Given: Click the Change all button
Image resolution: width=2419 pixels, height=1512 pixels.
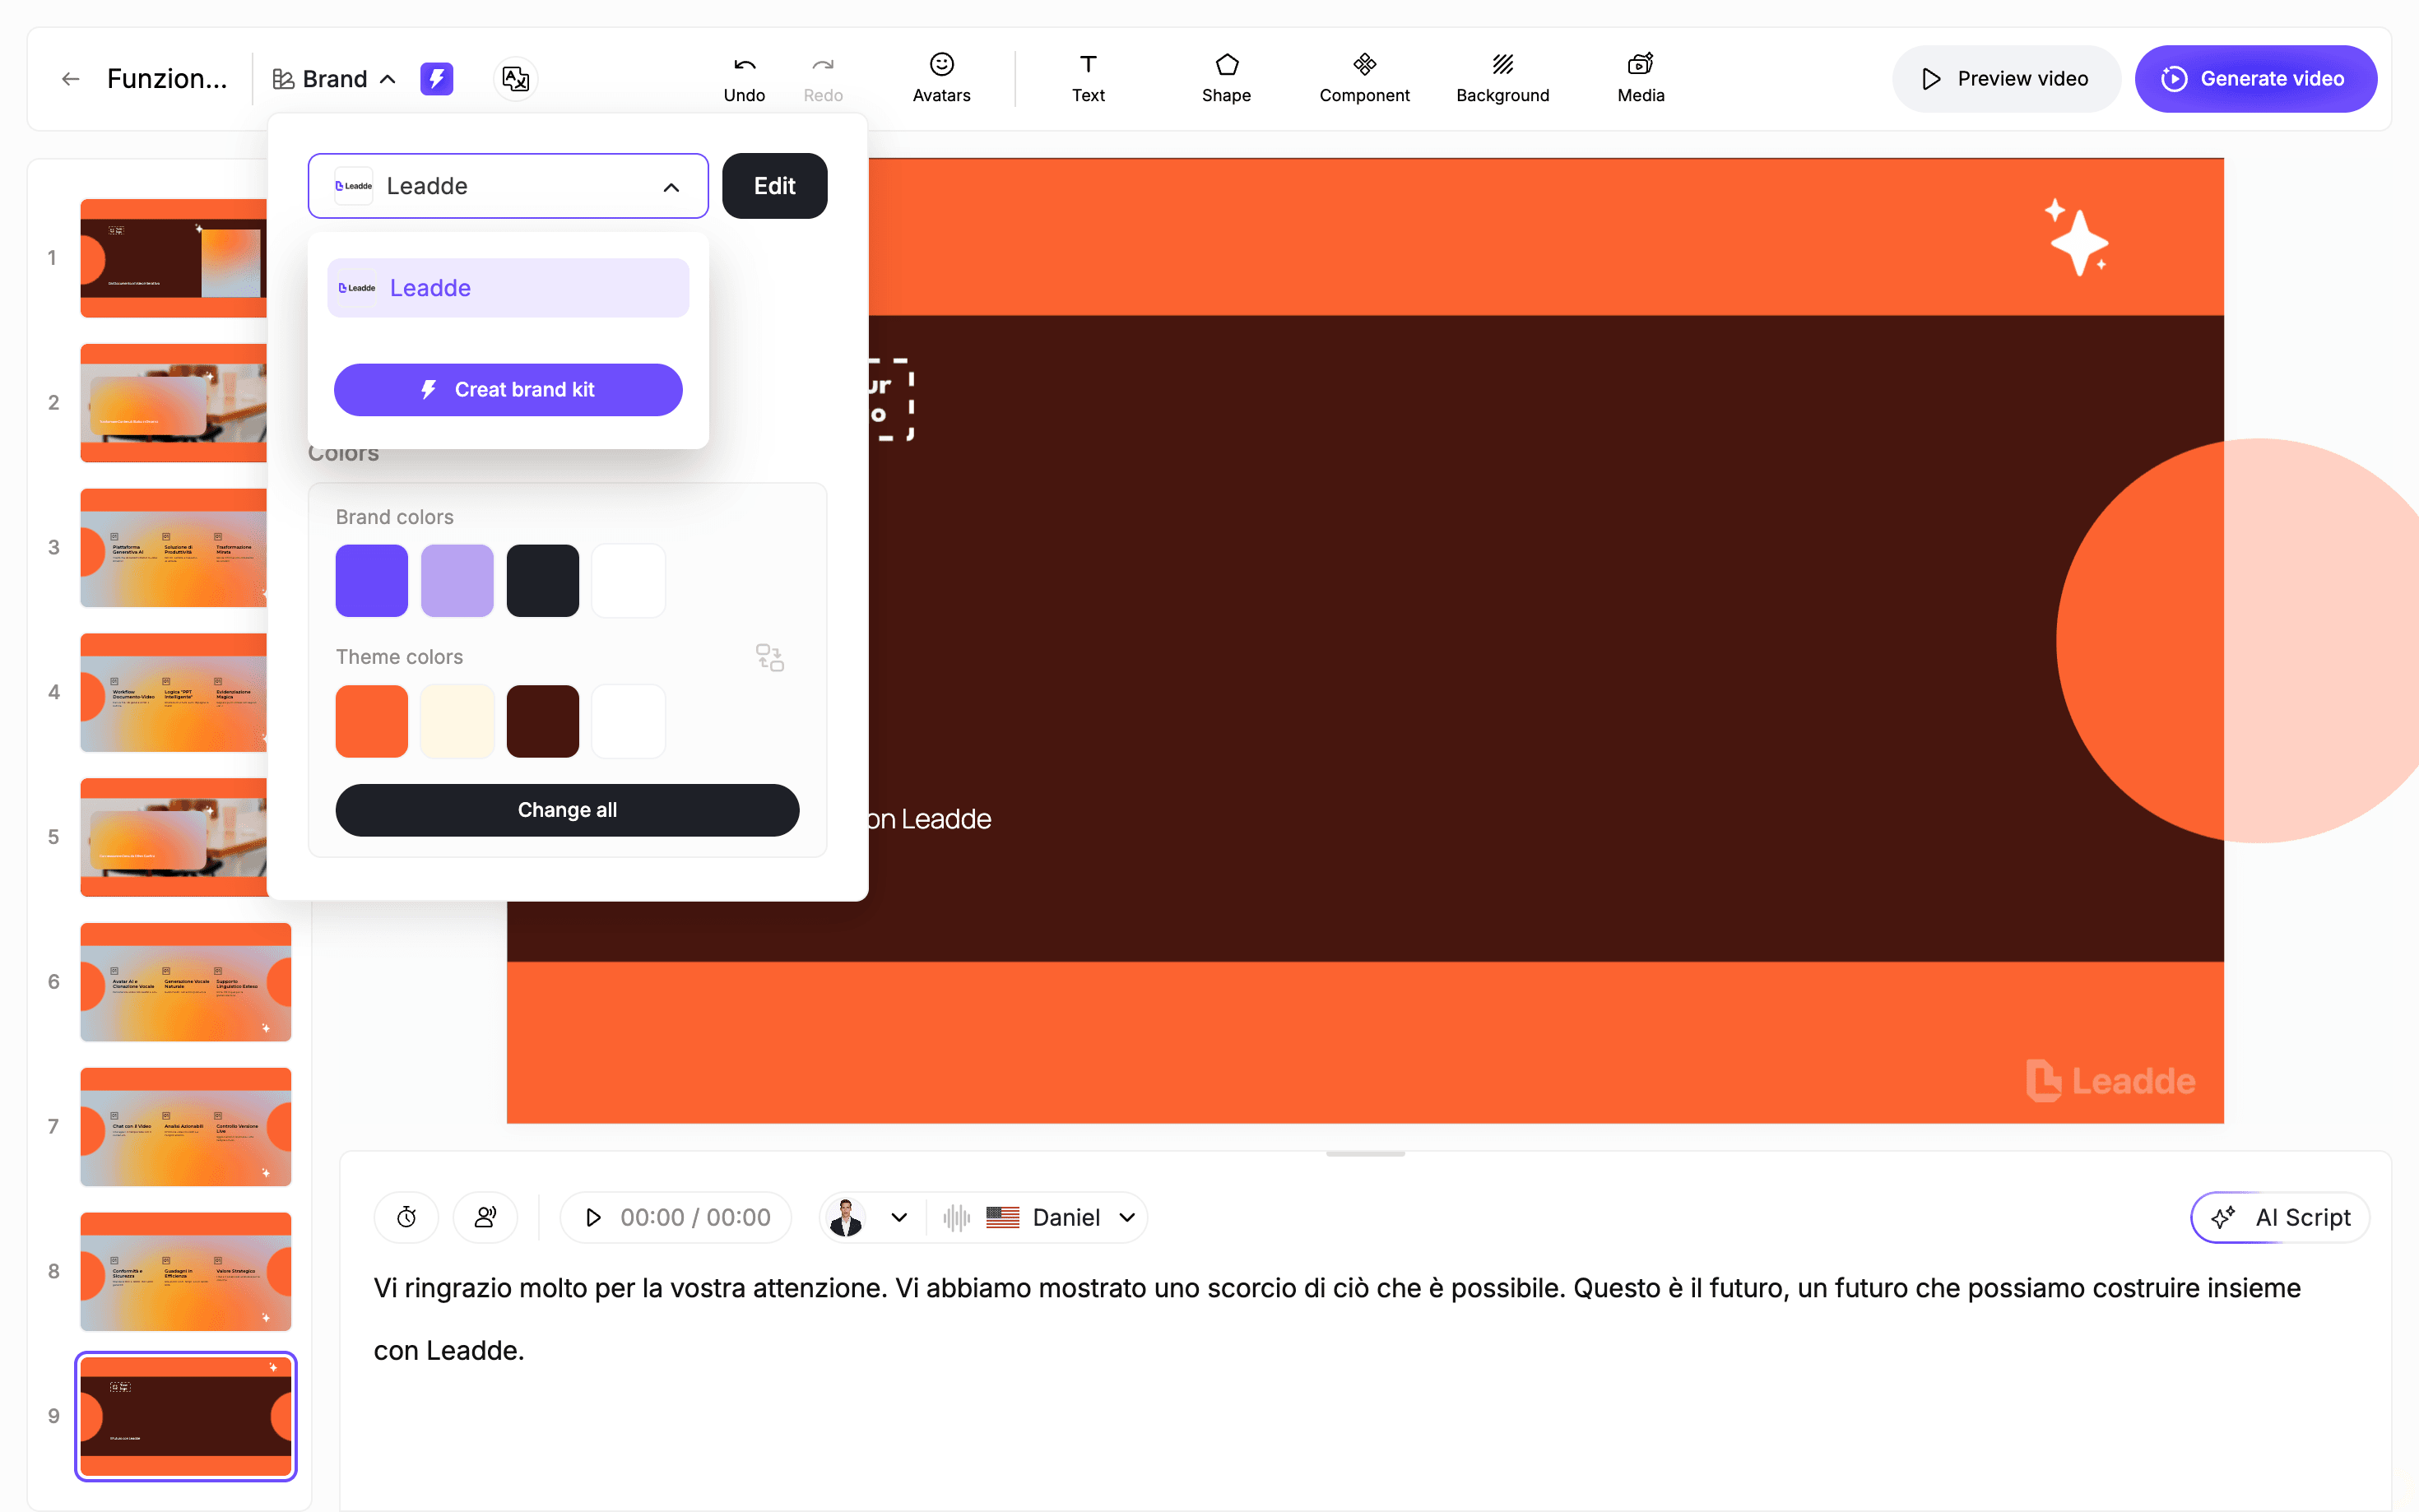Looking at the screenshot, I should click(x=567, y=810).
